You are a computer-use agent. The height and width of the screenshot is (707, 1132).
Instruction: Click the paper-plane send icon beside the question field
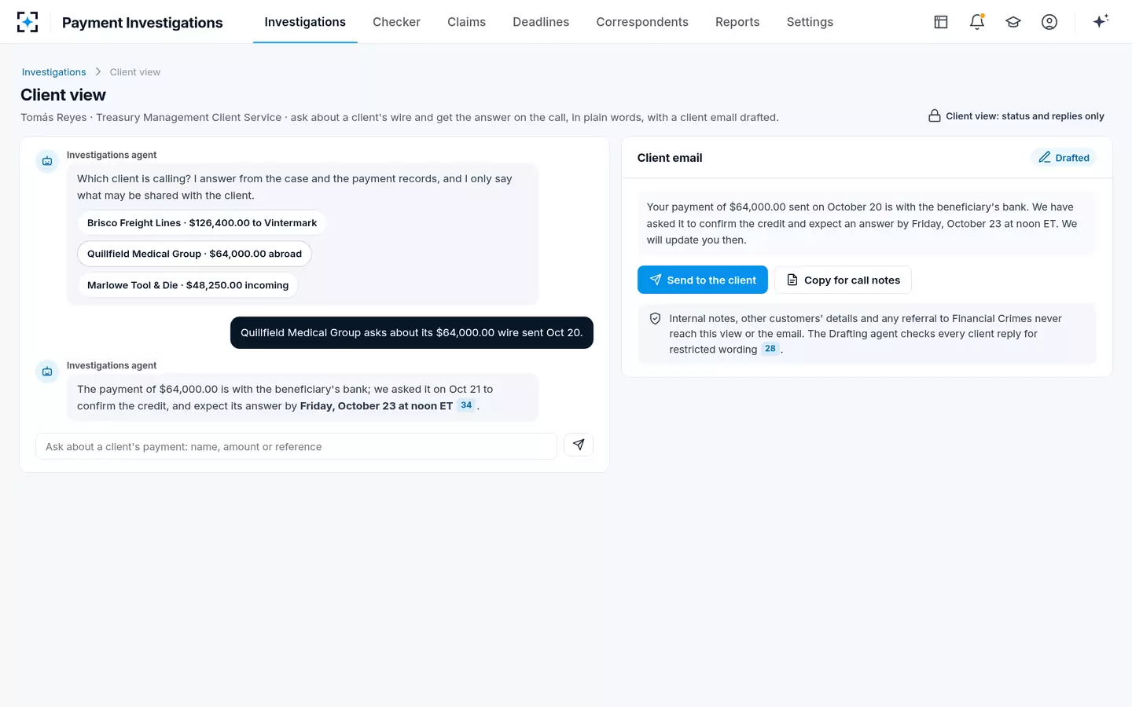pos(579,445)
